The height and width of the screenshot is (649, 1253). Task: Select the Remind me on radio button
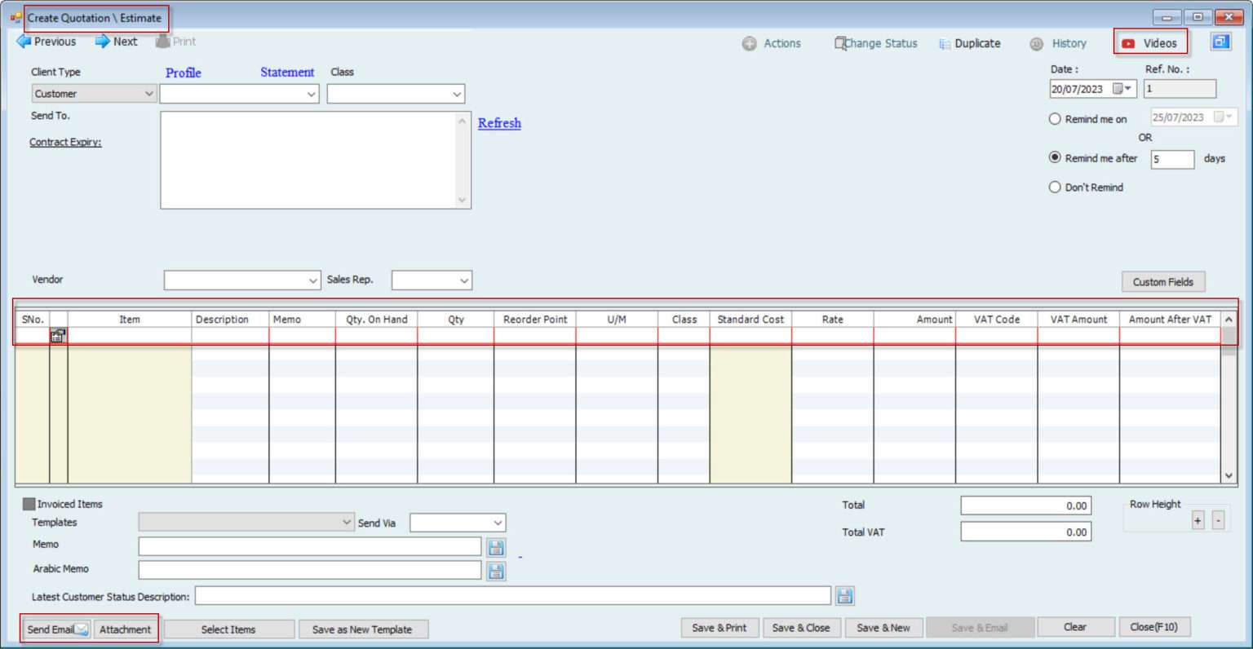(1055, 119)
